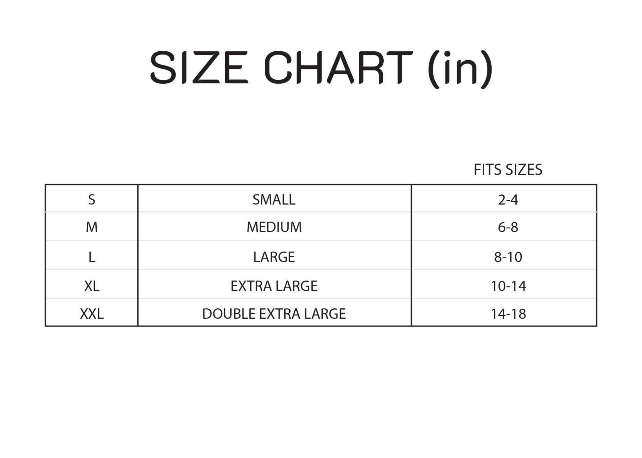Click the word SIZE in the title
This screenshot has width=642, height=458.
[x=199, y=68]
